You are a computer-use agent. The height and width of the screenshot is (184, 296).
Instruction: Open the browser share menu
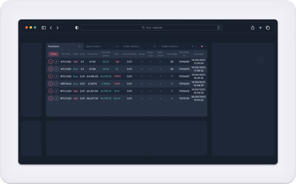[252, 28]
